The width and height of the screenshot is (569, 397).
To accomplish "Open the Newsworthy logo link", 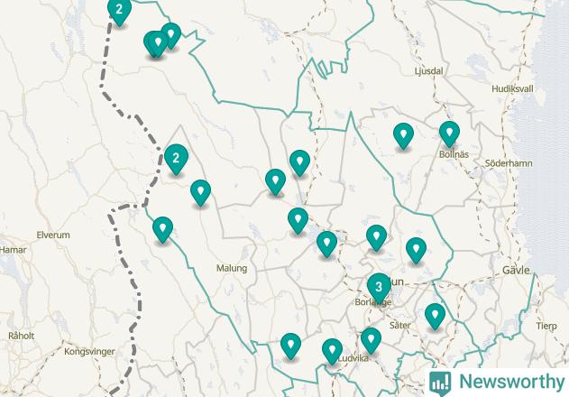I will [x=497, y=383].
